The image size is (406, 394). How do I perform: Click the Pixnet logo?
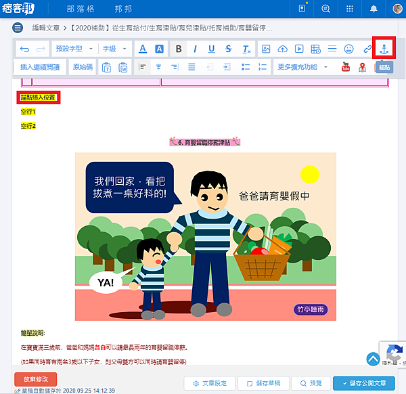point(18,9)
